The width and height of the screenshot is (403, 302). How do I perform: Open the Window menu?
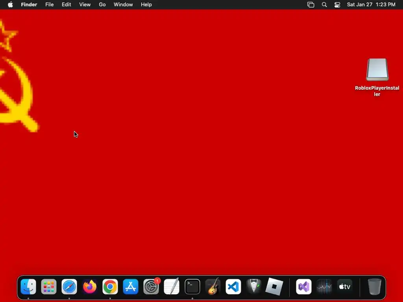123,5
